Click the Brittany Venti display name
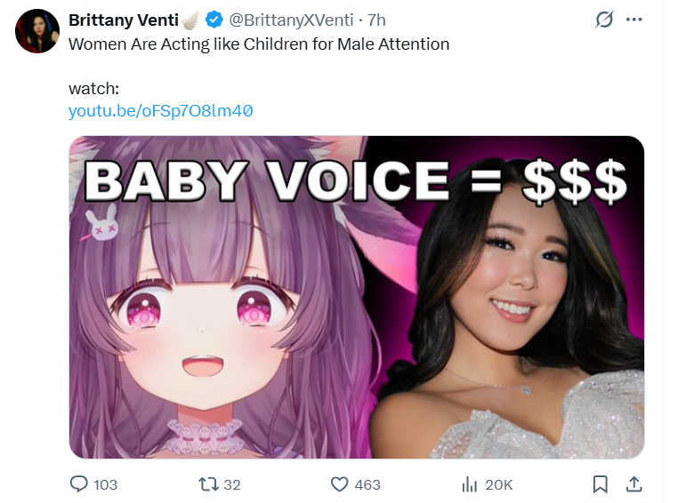Image resolution: width=678 pixels, height=503 pixels. click(x=124, y=20)
